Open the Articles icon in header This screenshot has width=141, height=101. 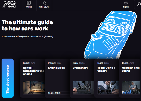point(29,3)
